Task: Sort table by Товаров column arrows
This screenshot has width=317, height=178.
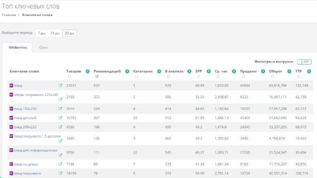Action: click(x=69, y=77)
